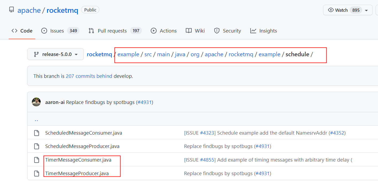
Task: Click aaron-ai's profile avatar
Action: [36, 102]
